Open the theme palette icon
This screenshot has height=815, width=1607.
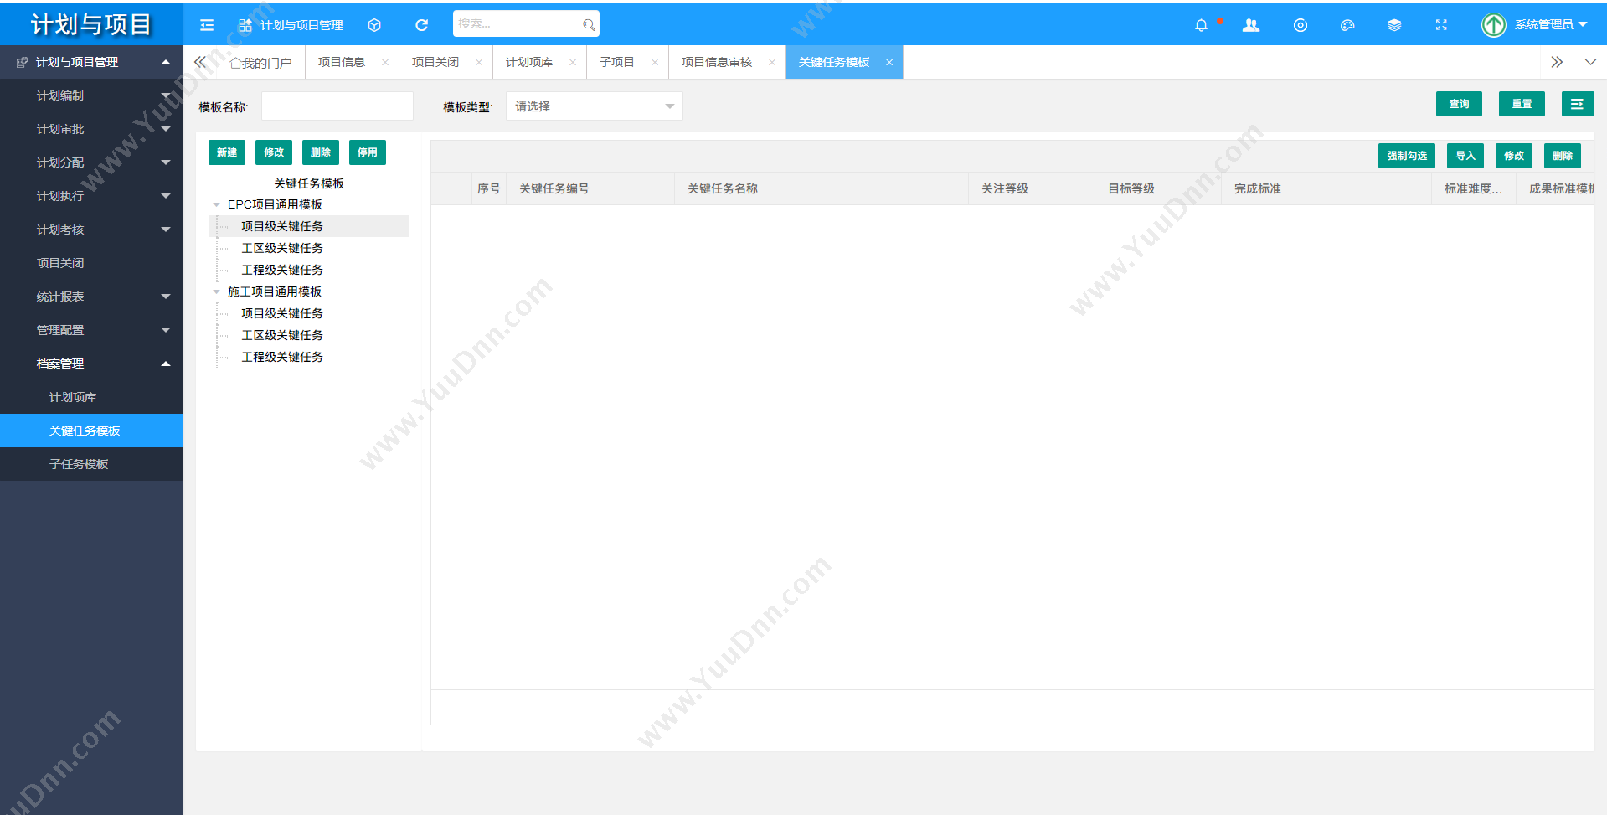coord(1347,25)
